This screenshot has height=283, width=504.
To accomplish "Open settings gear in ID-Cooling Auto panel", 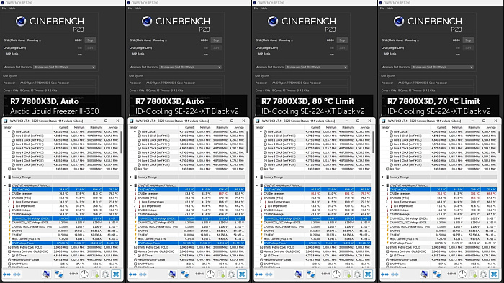I will (x=231, y=274).
